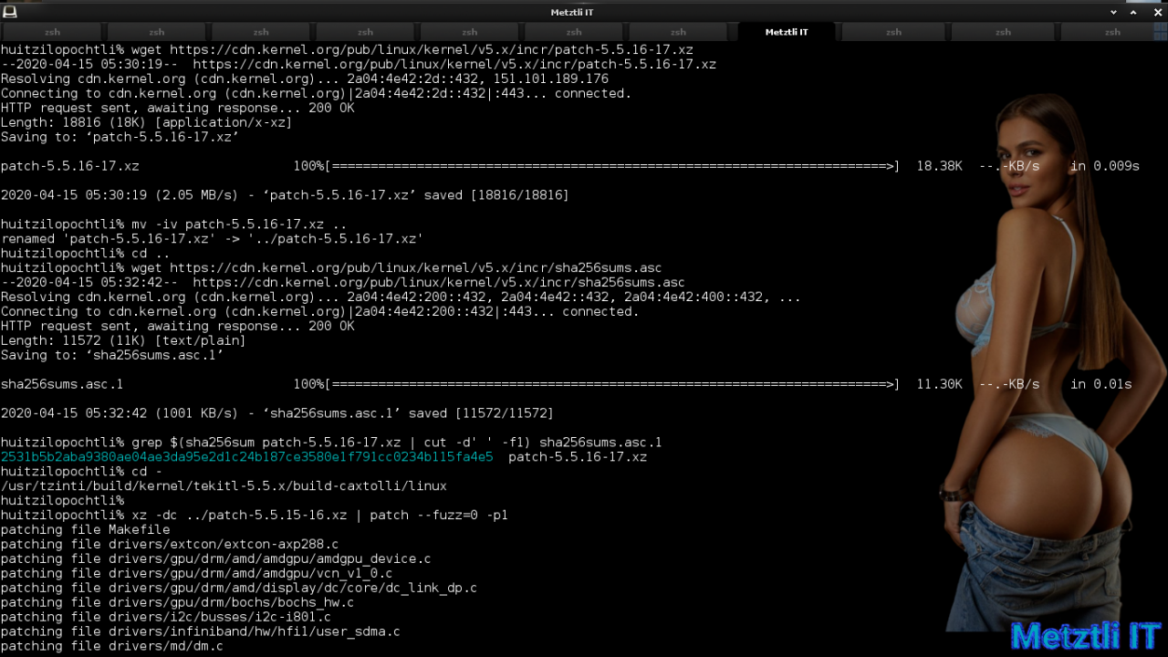This screenshot has height=657, width=1168.
Task: Click the grep sha256sum command line
Action: [331, 443]
